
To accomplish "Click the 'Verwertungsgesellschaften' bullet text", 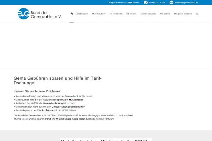I will point(69,107).
